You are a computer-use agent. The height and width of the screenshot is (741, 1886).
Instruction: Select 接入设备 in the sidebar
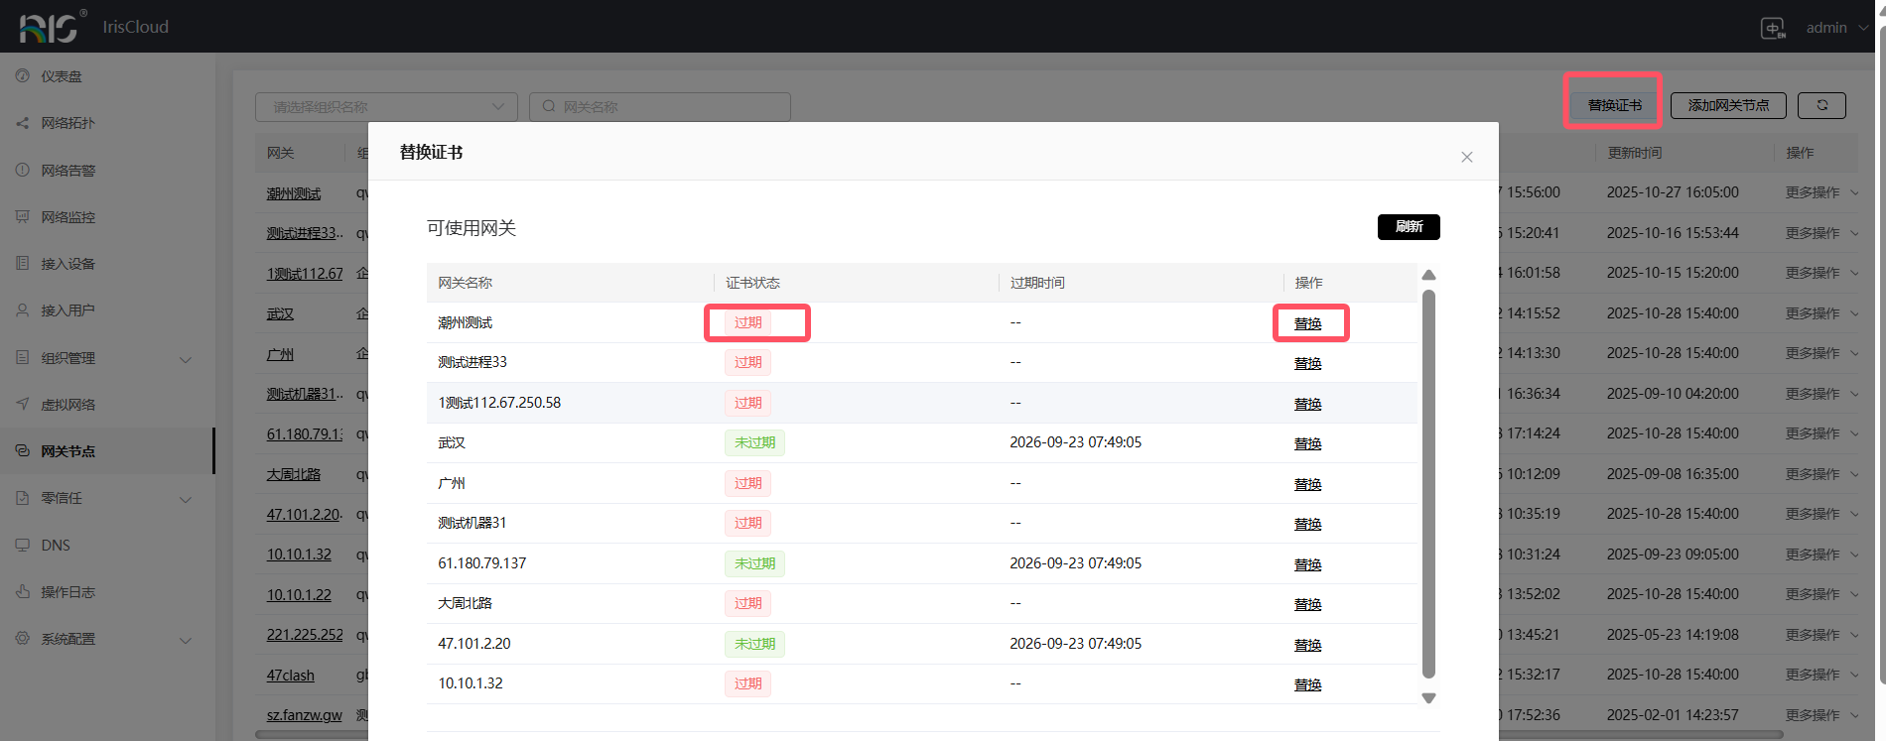67,264
